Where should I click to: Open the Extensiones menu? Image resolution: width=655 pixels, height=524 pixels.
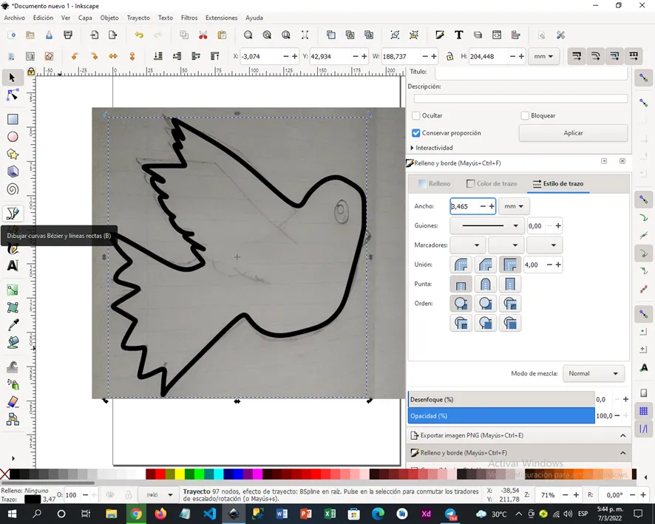pyautogui.click(x=221, y=18)
